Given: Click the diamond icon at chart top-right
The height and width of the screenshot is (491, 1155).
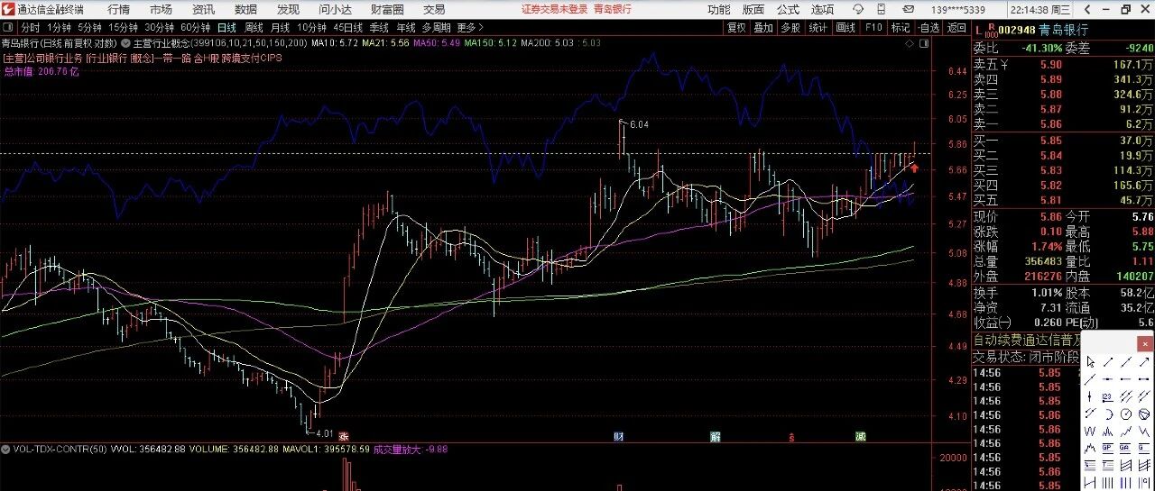Looking at the screenshot, I should coord(910,44).
